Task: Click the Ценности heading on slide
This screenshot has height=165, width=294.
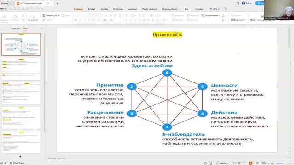Action: (225, 85)
